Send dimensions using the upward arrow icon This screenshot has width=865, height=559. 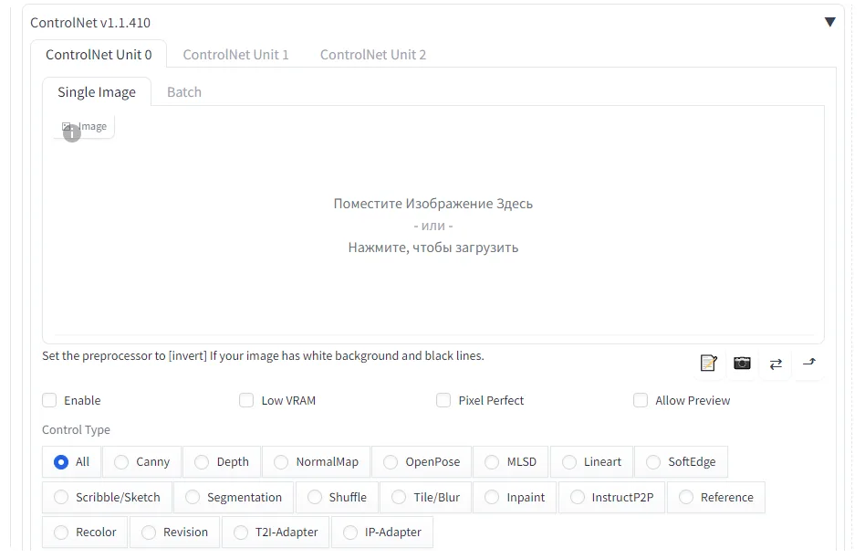point(809,363)
